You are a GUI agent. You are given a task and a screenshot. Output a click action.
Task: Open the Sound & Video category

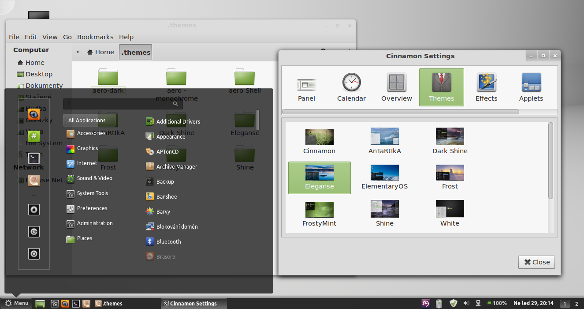[89, 178]
